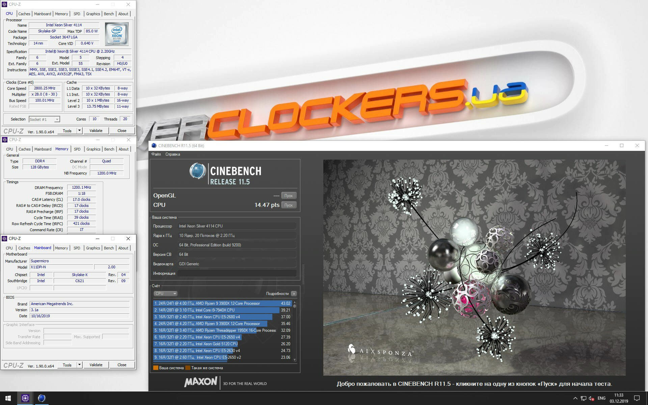Viewport: 648px width, 405px height.
Task: Open the notification center icon
Action: [637, 398]
